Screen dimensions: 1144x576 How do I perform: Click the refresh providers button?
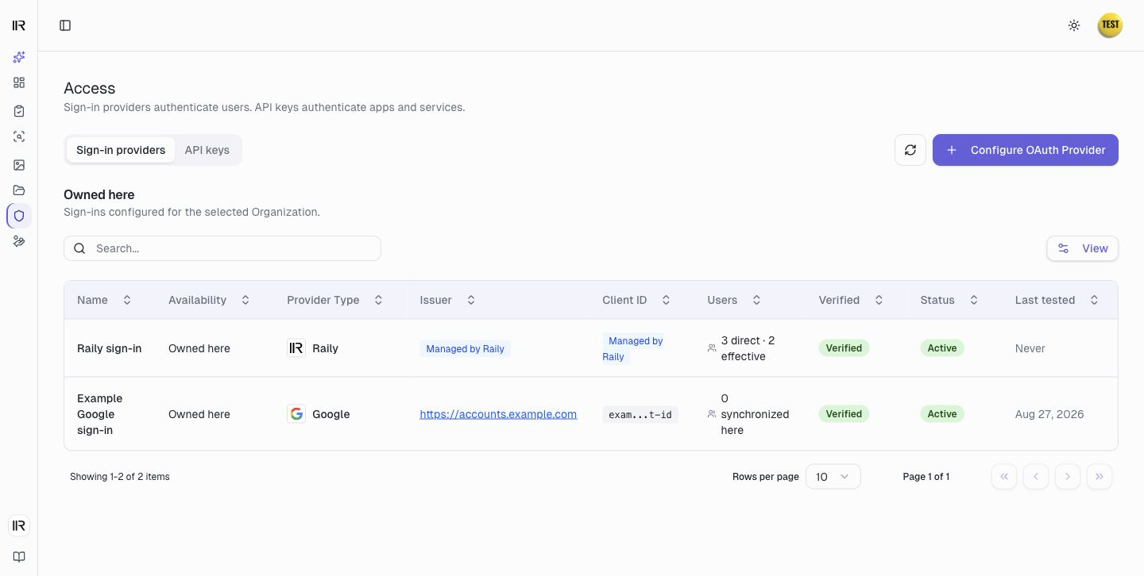coord(910,150)
